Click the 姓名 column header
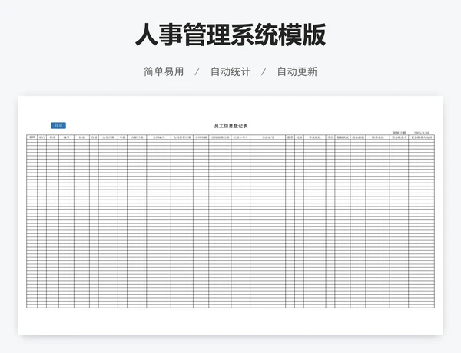 pos(81,137)
